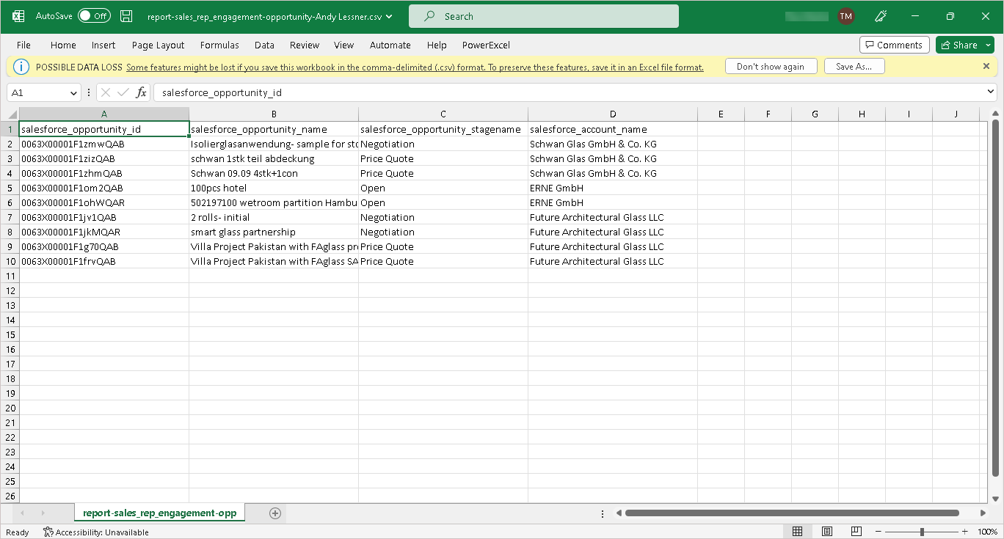
Task: Switch to Page Layout view icon
Action: tap(827, 532)
